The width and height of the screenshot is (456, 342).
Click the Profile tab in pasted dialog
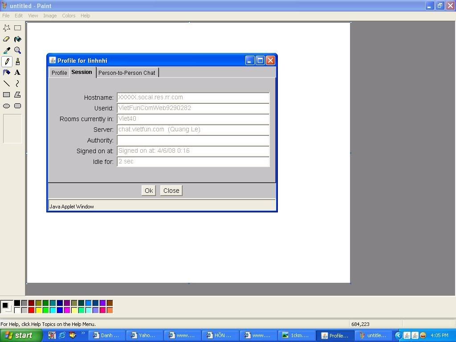pyautogui.click(x=59, y=73)
